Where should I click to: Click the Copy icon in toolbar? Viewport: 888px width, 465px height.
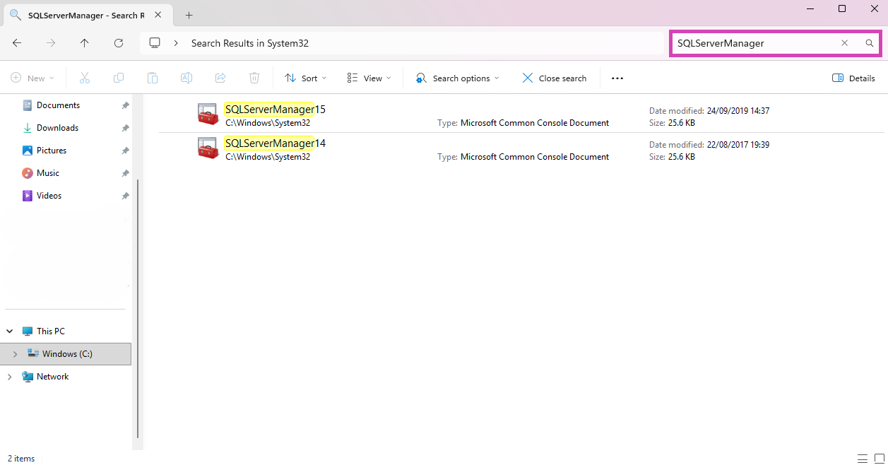pyautogui.click(x=119, y=78)
